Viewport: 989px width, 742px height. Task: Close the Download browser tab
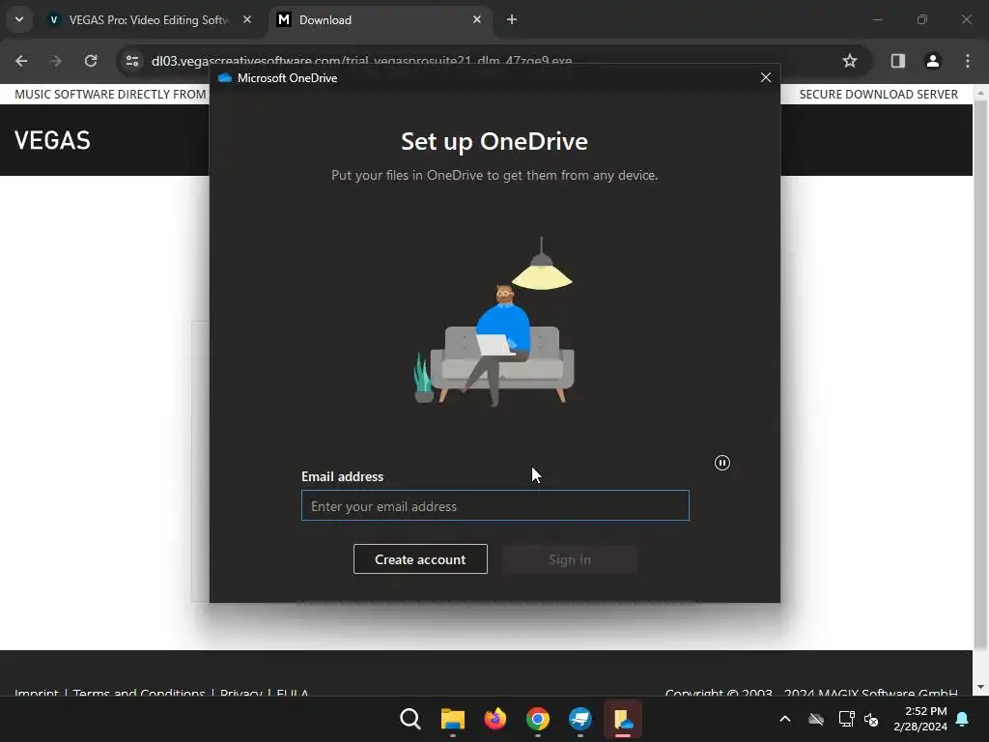[477, 20]
